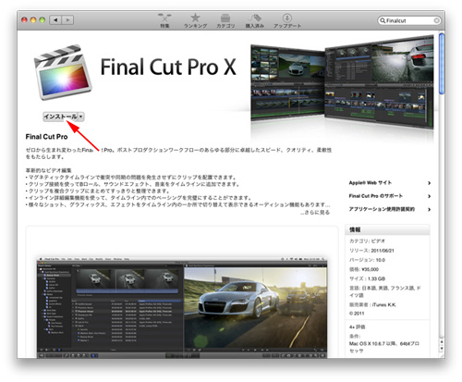Screen dimensions: 462x382
Task: Click the ¥35,000 price text
Action: point(371,269)
